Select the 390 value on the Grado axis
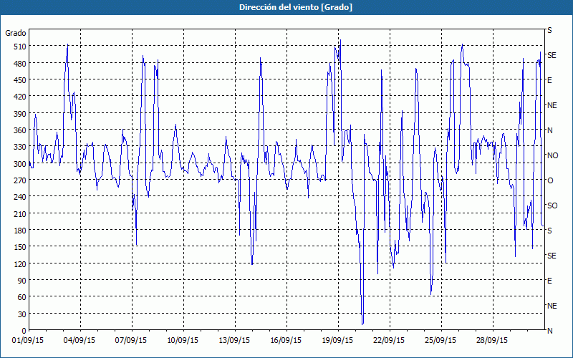Viewport: 573px width, 358px height. click(x=20, y=114)
